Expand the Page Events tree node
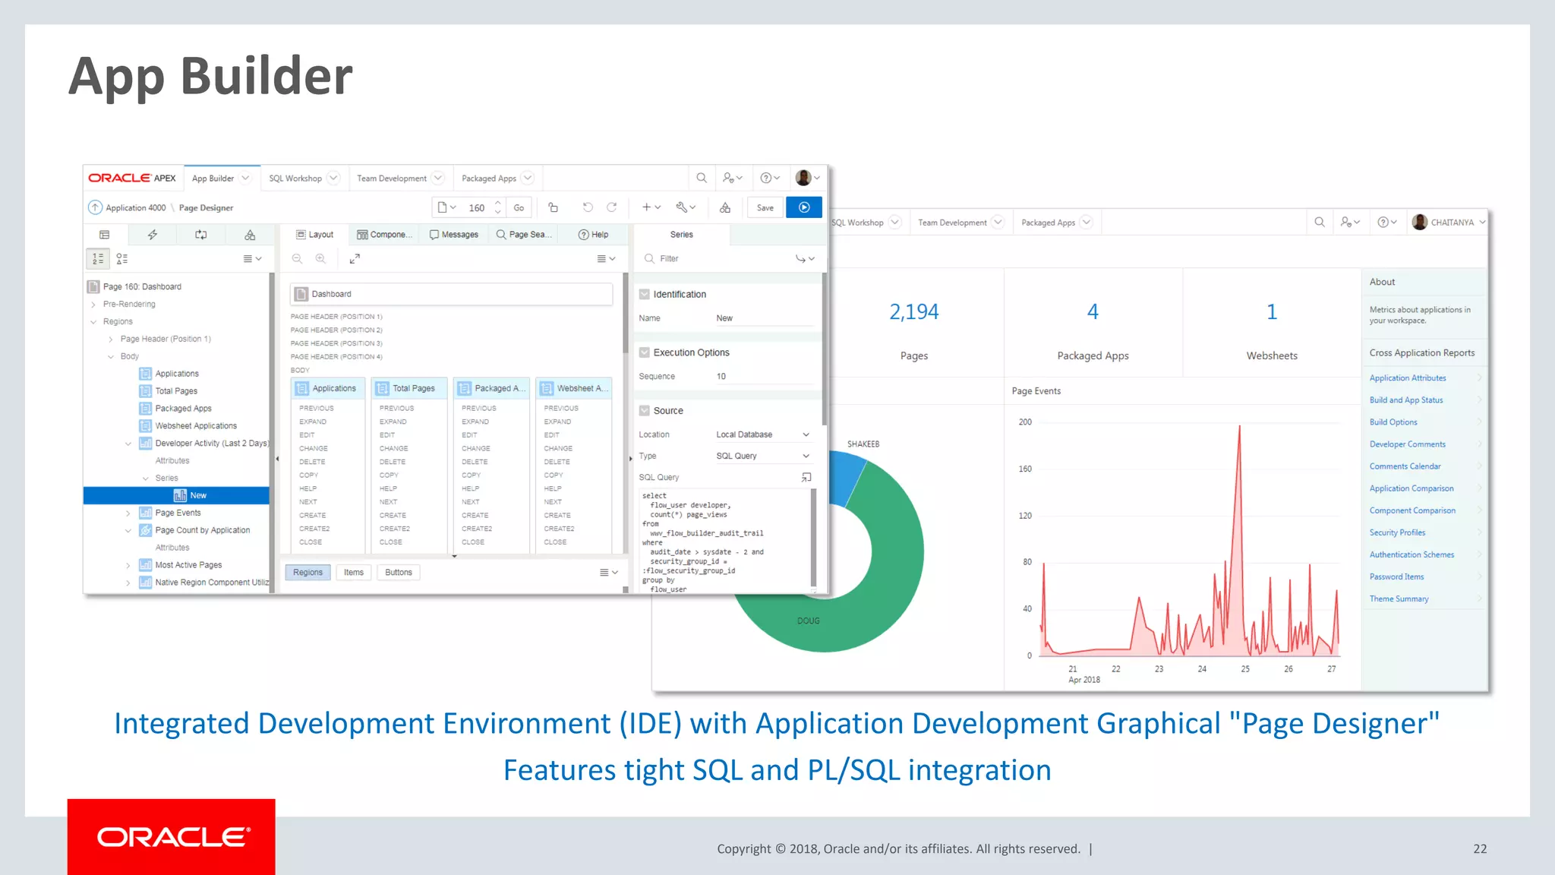 tap(128, 513)
